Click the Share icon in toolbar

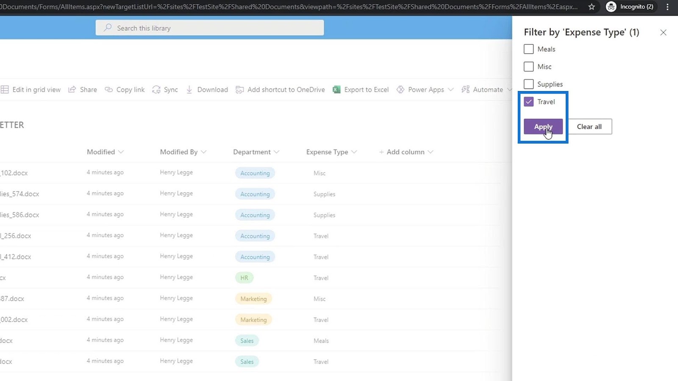[72, 89]
